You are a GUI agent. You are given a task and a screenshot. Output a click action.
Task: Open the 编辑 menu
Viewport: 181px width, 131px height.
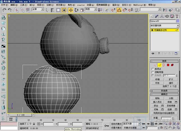click(x=14, y=5)
